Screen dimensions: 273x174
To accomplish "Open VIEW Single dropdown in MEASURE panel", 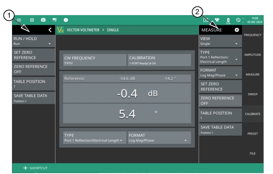I will pyautogui.click(x=221, y=41).
